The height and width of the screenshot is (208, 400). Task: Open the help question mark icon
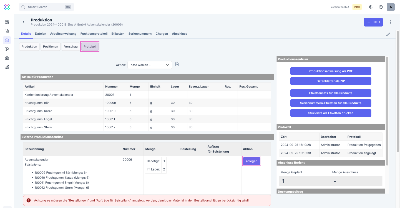pyautogui.click(x=381, y=7)
